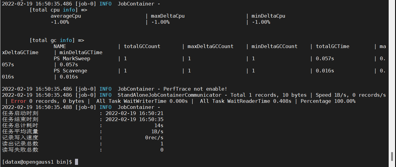This screenshot has height=167, width=396.
Task: Click the averageCpu column header
Action: (66, 16)
